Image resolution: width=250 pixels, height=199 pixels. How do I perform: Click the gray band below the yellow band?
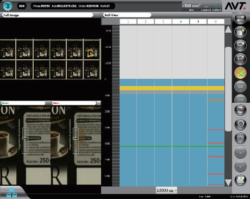[x=172, y=92]
